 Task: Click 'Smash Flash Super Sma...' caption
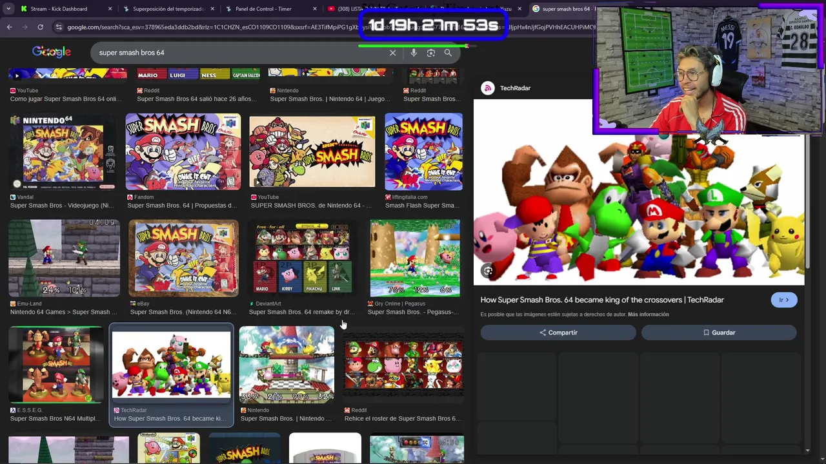point(422,206)
